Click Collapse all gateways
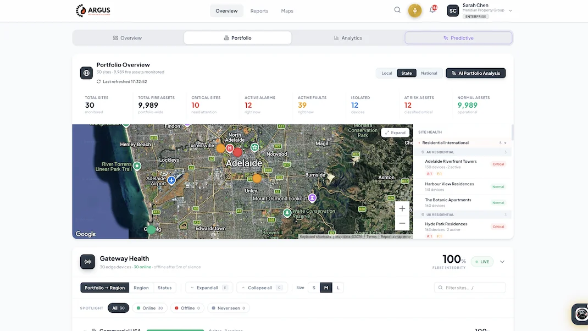The height and width of the screenshot is (331, 588). tap(262, 288)
